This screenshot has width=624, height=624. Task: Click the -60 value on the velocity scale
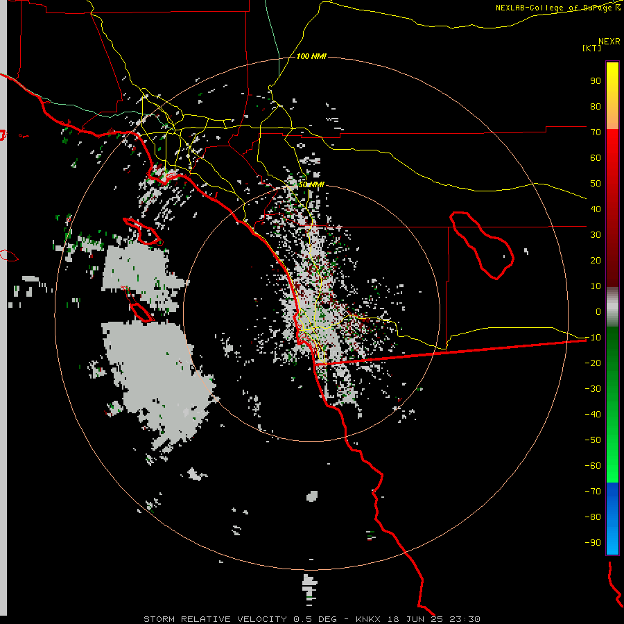pos(593,466)
